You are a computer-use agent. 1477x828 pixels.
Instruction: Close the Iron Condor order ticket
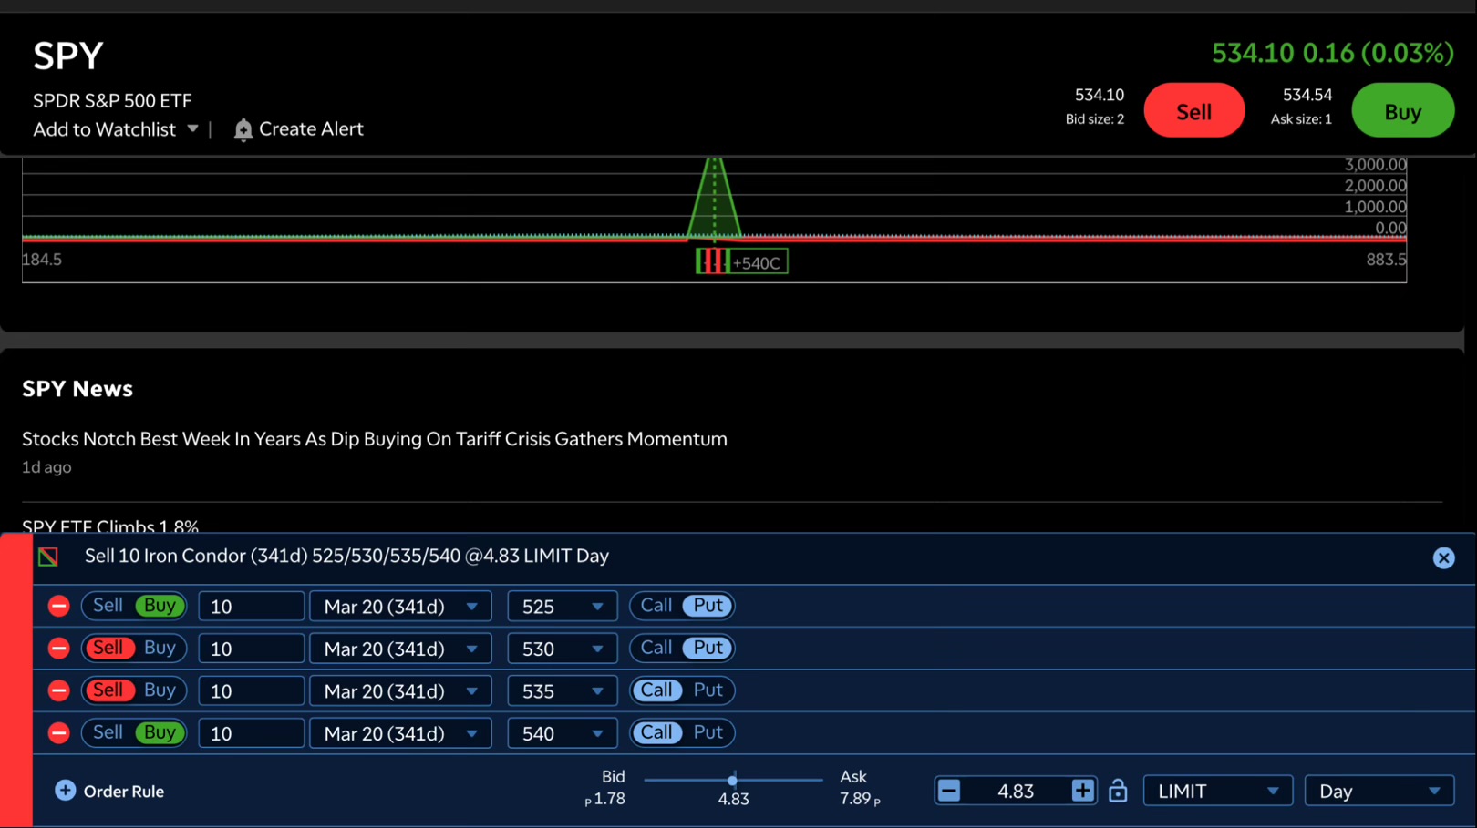coord(1443,557)
